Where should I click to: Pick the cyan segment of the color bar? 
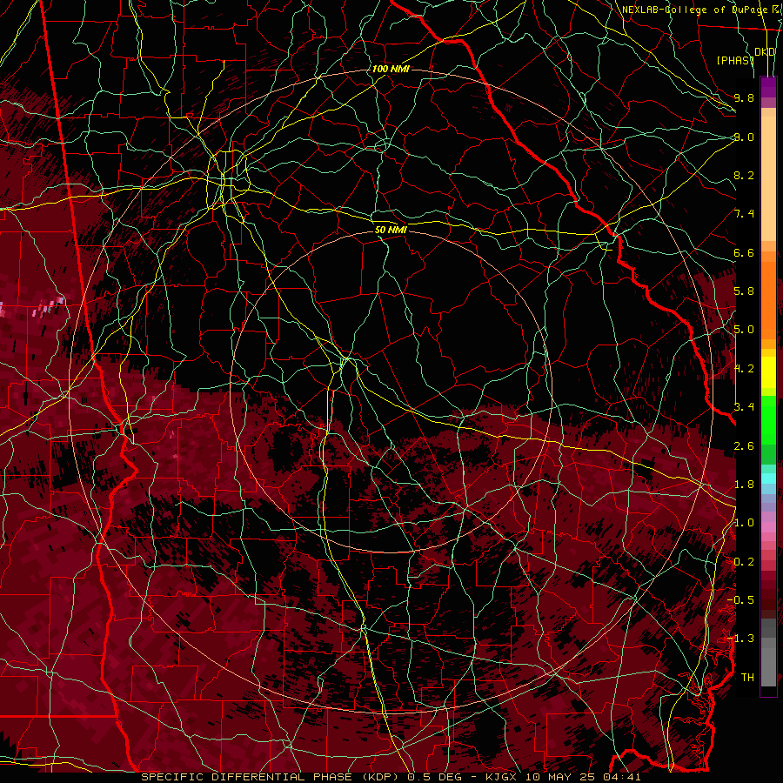click(x=768, y=478)
